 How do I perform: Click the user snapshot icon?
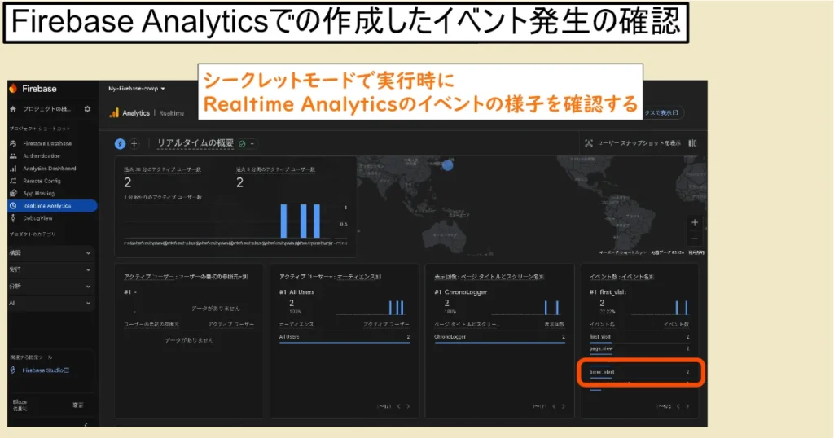point(589,143)
